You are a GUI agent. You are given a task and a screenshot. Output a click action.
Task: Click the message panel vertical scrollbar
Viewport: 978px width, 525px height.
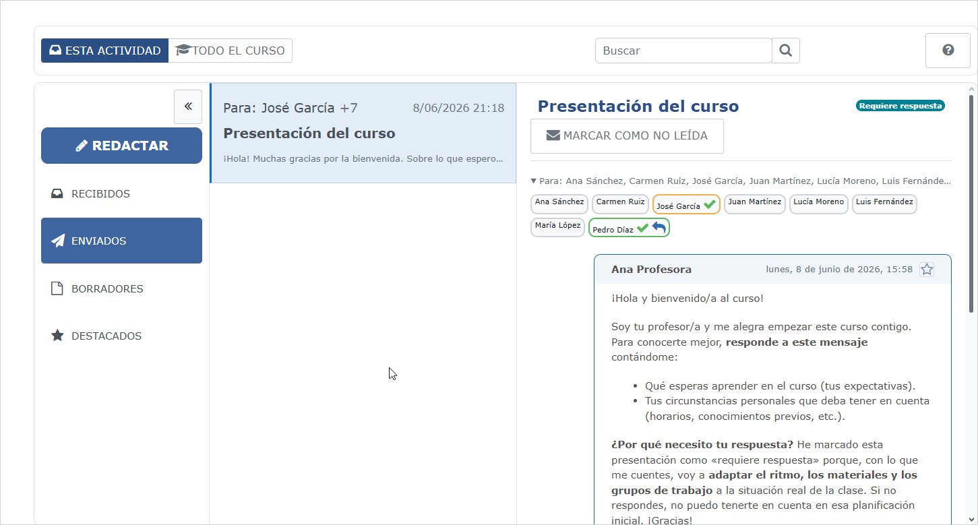click(971, 202)
